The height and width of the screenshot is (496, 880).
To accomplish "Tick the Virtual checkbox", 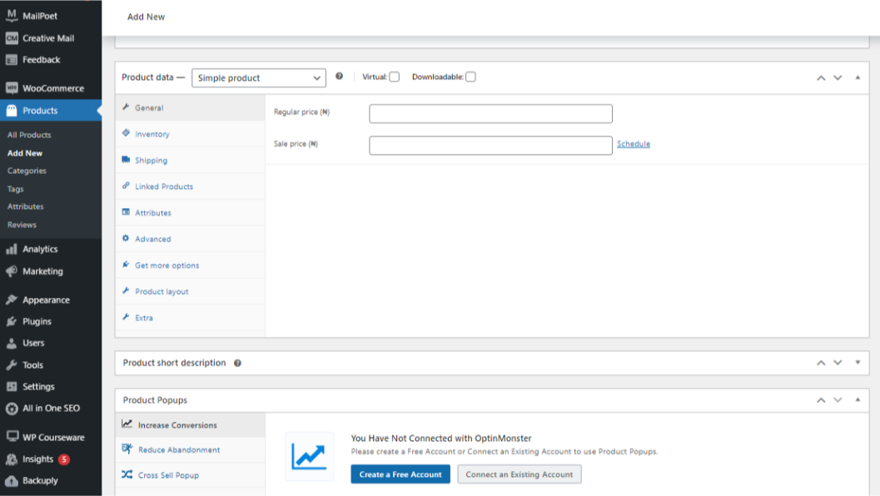I will coord(395,77).
